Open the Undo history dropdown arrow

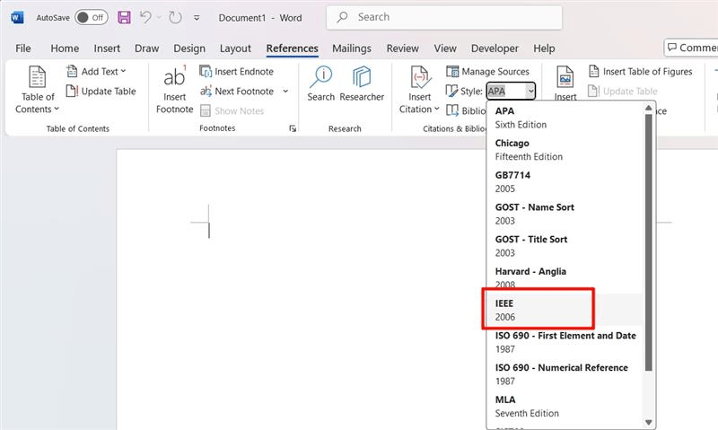coord(159,17)
